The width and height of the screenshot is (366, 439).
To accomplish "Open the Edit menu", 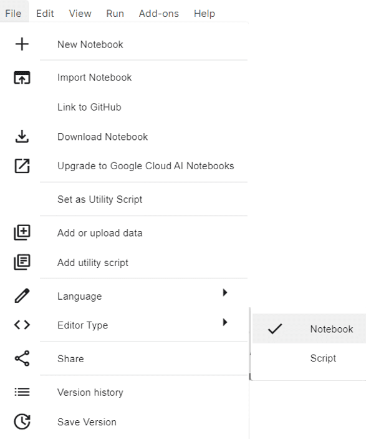I will pyautogui.click(x=45, y=13).
